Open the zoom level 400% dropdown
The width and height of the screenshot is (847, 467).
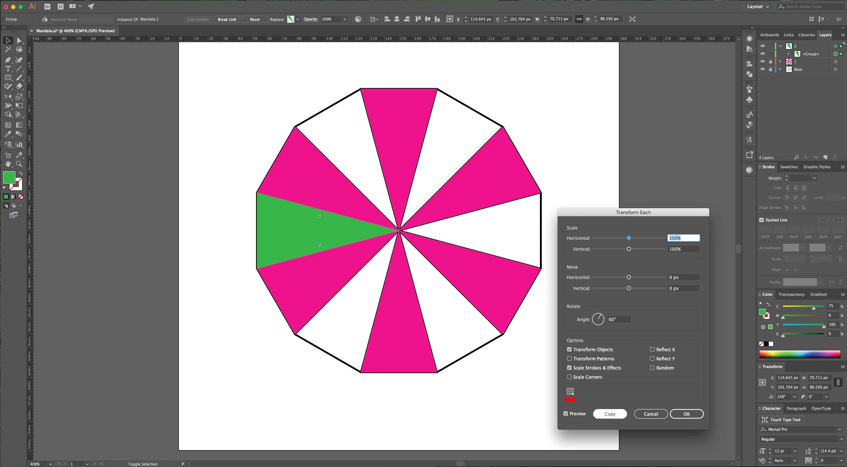pyautogui.click(x=50, y=464)
